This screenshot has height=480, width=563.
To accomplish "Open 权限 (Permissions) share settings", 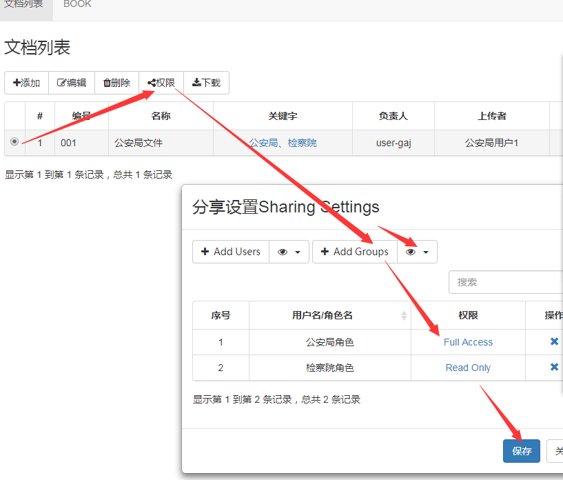I will [x=161, y=83].
